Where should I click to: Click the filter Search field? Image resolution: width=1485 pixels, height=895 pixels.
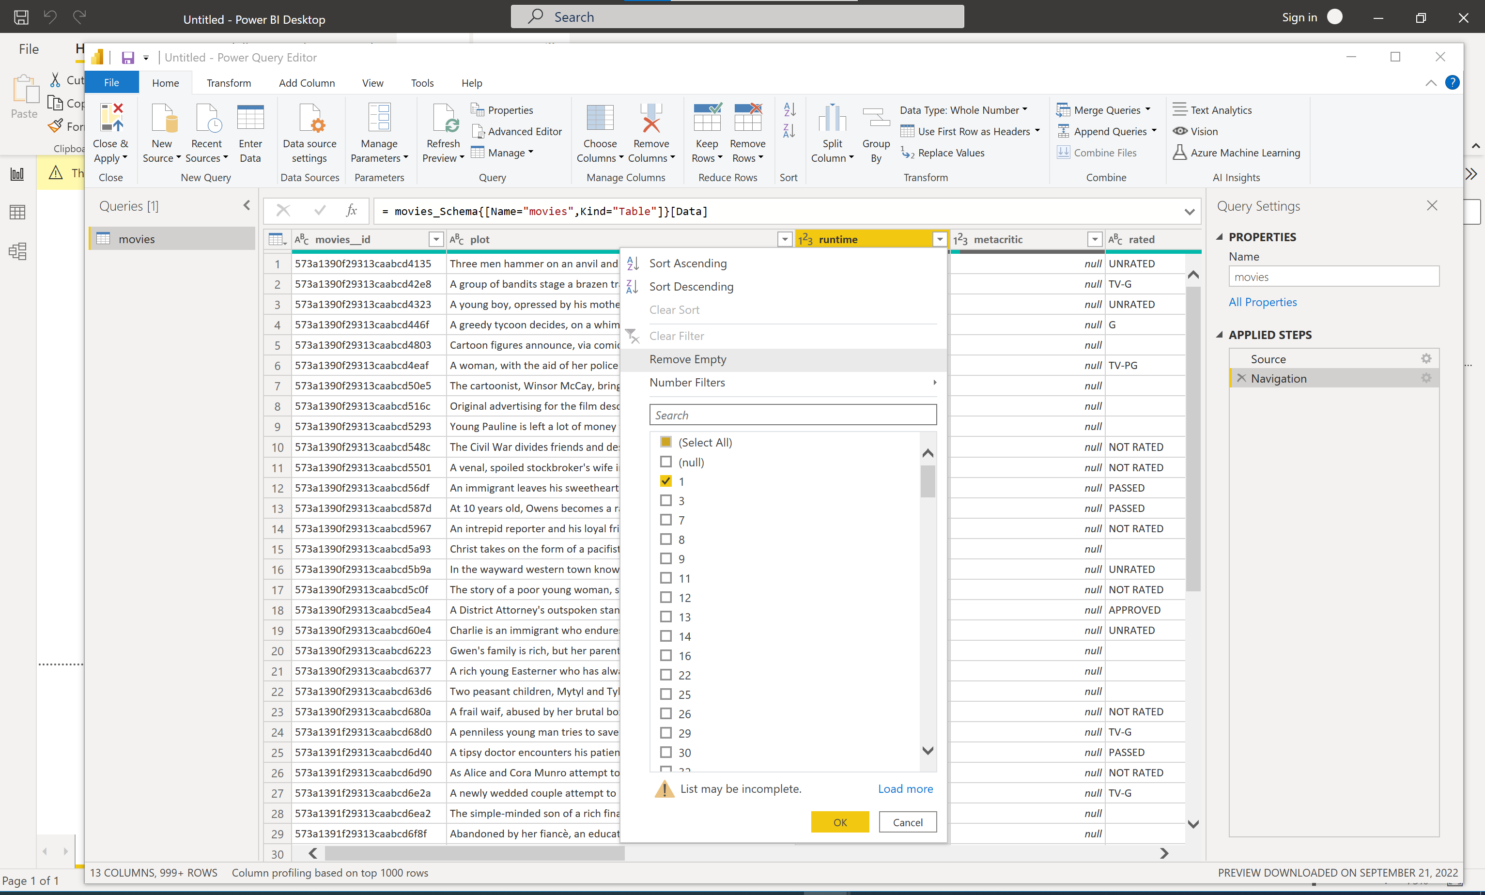click(x=792, y=415)
